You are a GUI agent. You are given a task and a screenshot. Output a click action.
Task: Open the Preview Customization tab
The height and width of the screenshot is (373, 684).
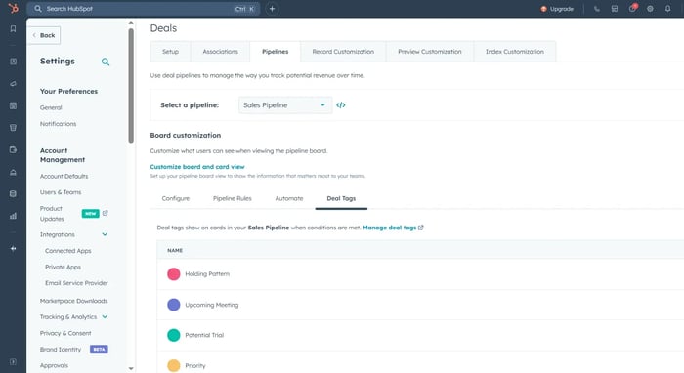(x=430, y=52)
